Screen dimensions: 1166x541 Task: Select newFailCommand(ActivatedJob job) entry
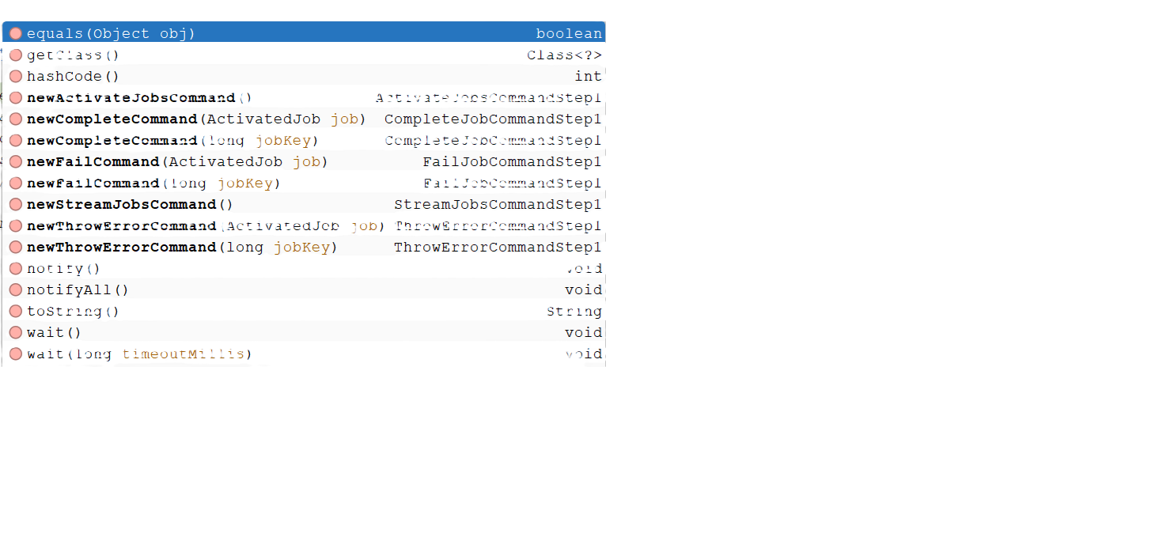click(x=177, y=162)
